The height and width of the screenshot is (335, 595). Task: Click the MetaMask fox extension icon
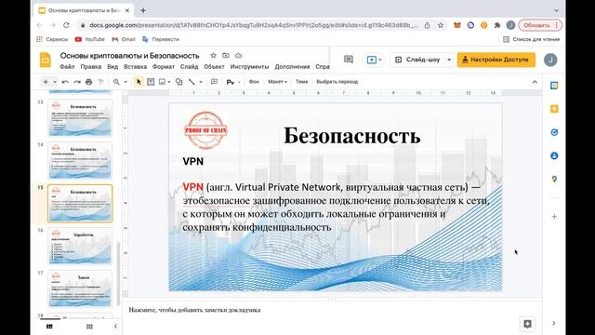[457, 25]
